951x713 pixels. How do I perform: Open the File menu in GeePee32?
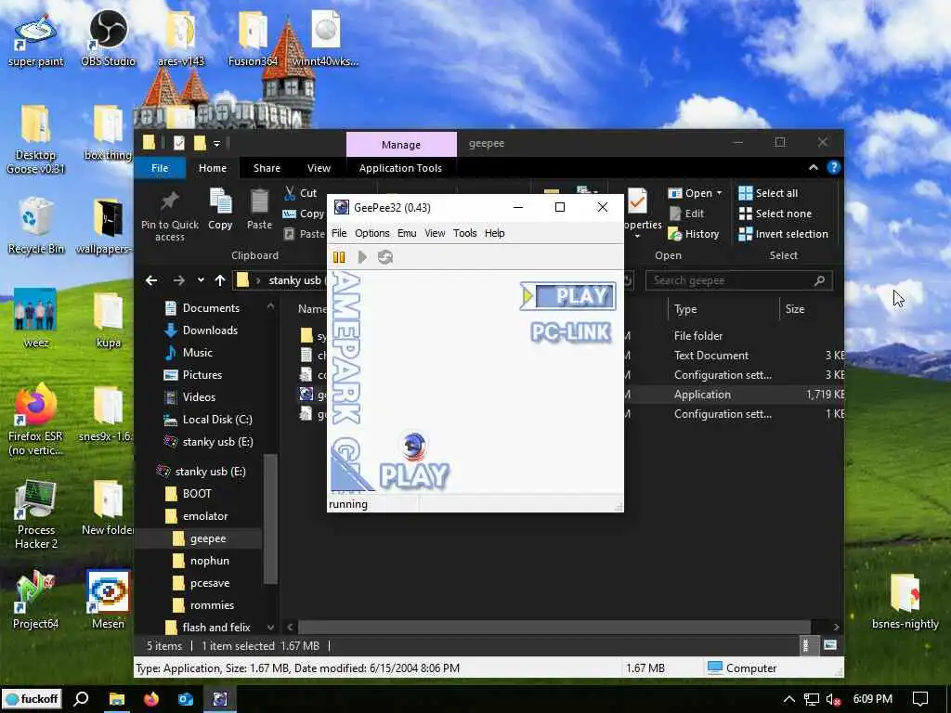click(339, 233)
